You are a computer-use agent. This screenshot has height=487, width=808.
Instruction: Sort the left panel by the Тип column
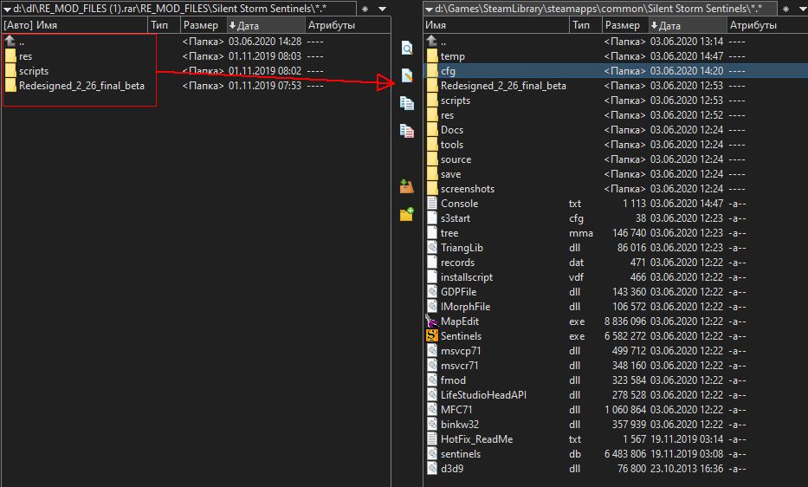click(164, 25)
